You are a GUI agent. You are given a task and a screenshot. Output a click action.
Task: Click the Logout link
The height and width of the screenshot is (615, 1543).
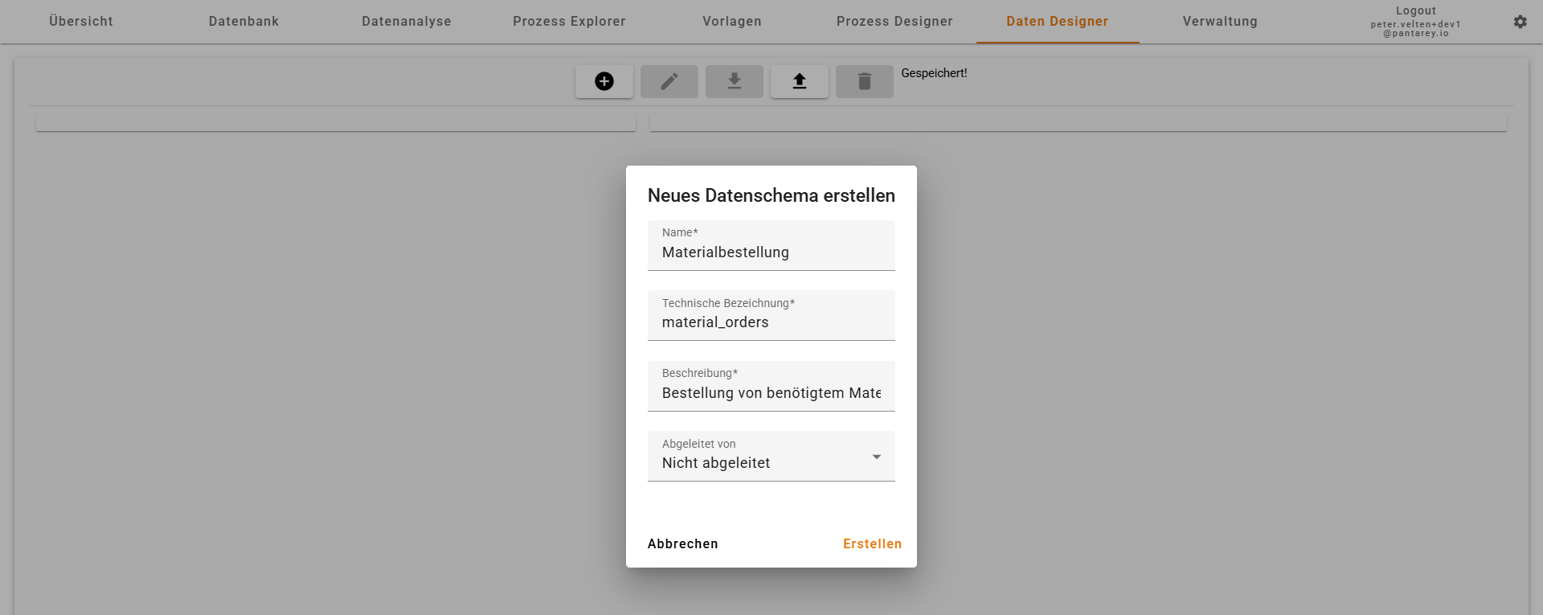[x=1415, y=11]
